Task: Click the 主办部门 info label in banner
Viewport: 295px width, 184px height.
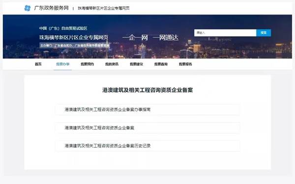Action: coord(75,46)
